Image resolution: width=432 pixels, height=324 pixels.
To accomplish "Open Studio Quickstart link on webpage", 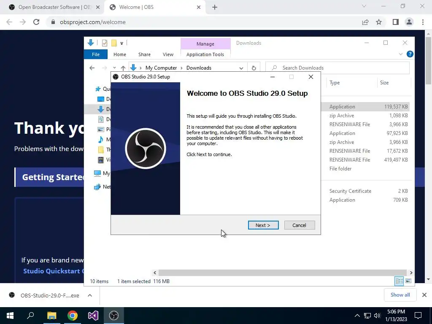I will (x=54, y=271).
